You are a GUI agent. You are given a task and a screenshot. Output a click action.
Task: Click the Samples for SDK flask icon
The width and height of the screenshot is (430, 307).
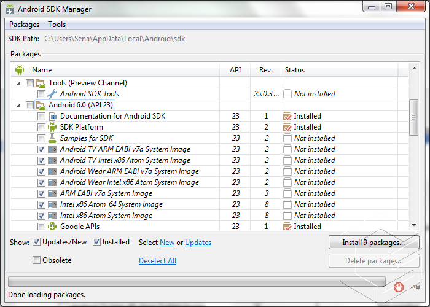52,138
